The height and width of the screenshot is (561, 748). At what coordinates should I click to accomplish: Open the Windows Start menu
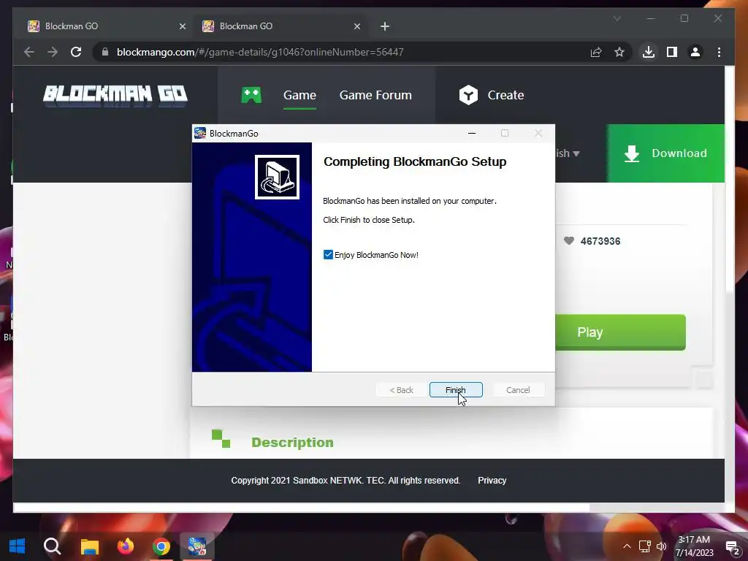(18, 546)
